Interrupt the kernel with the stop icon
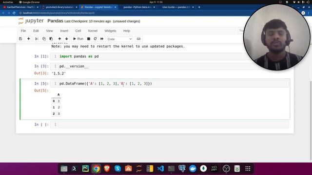The height and width of the screenshot is (175, 312). [89, 39]
